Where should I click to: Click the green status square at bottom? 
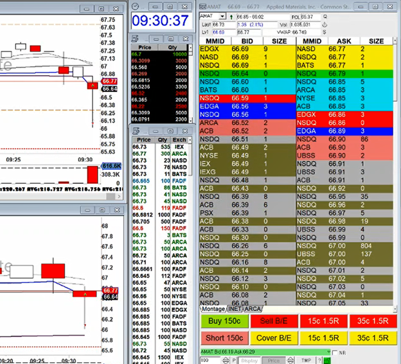point(326,361)
